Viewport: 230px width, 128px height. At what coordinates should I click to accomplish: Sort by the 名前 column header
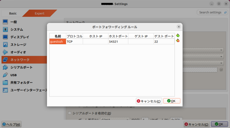[57, 36]
